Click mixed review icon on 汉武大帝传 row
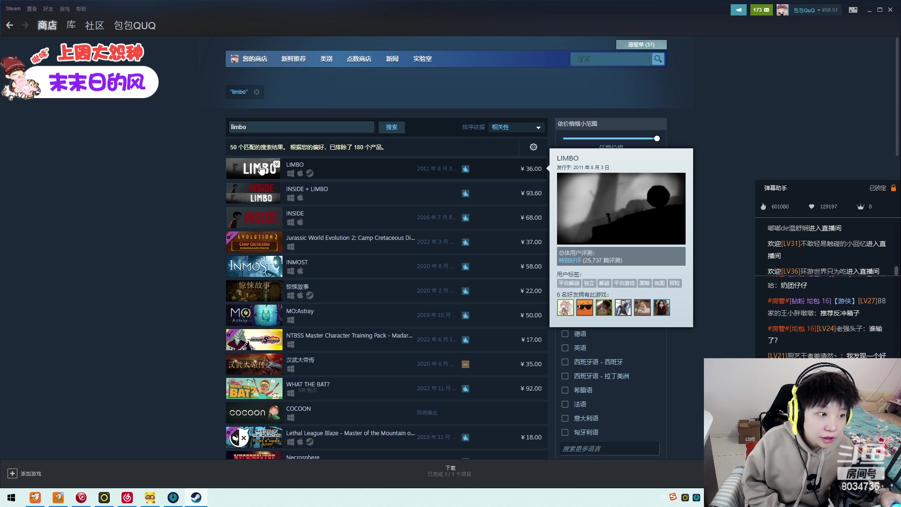The image size is (901, 507). (x=466, y=364)
